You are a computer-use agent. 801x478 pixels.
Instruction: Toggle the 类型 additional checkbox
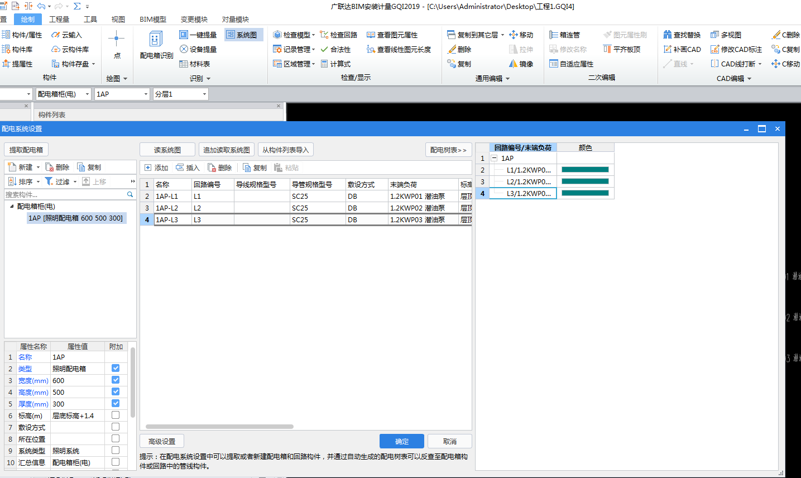[x=116, y=368]
